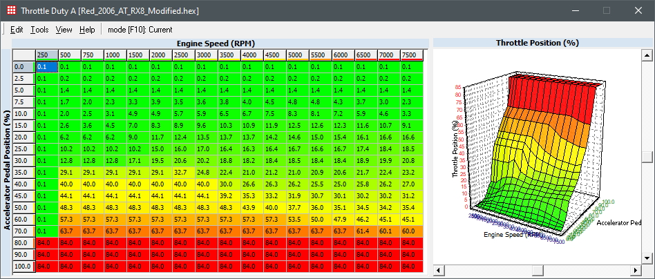Close the Throttle Duty A window
Viewport: 655px width, 279px height.
(638, 10)
